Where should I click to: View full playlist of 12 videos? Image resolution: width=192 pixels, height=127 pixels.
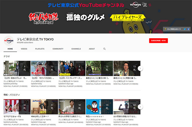tap(98, 84)
